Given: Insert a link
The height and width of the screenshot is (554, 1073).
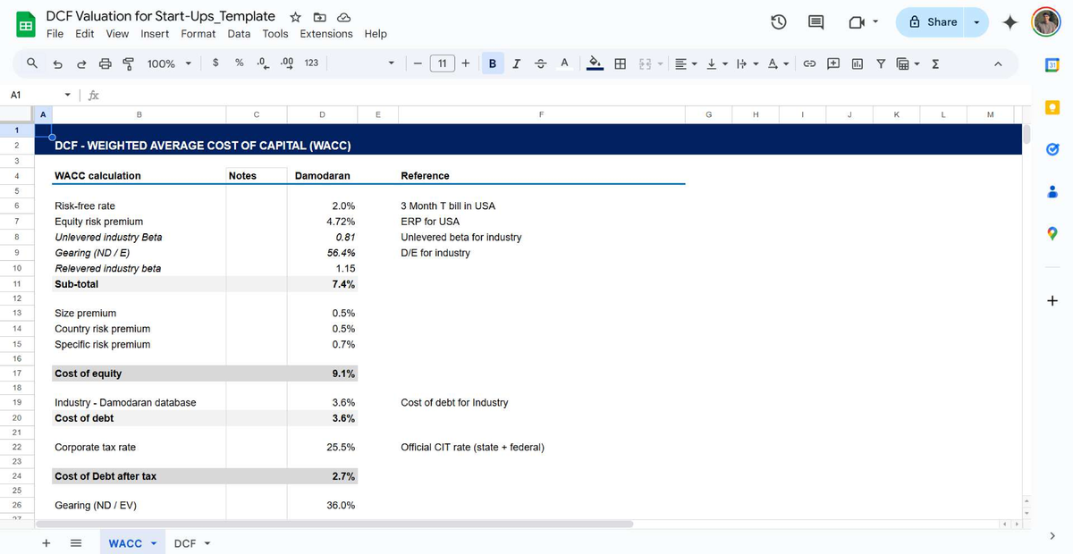Looking at the screenshot, I should click(809, 63).
